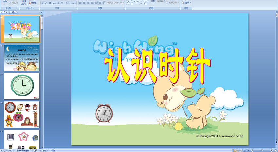Viewport: 278px width, 152px height.
Task: Delete slide (删除) button
Action: (x=33, y=3)
